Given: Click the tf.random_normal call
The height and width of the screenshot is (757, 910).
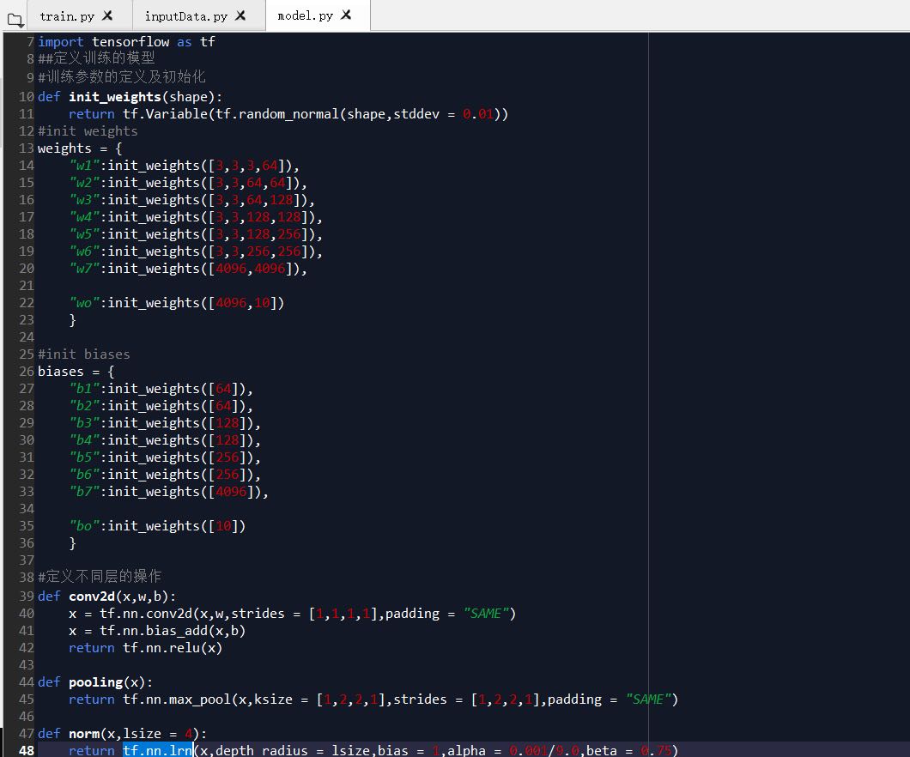Looking at the screenshot, I should (276, 113).
